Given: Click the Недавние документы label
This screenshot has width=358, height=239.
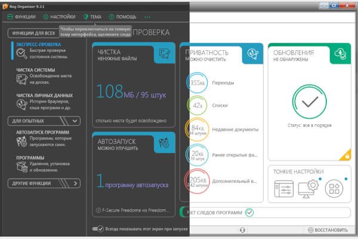Looking at the screenshot, I should coord(235,130).
